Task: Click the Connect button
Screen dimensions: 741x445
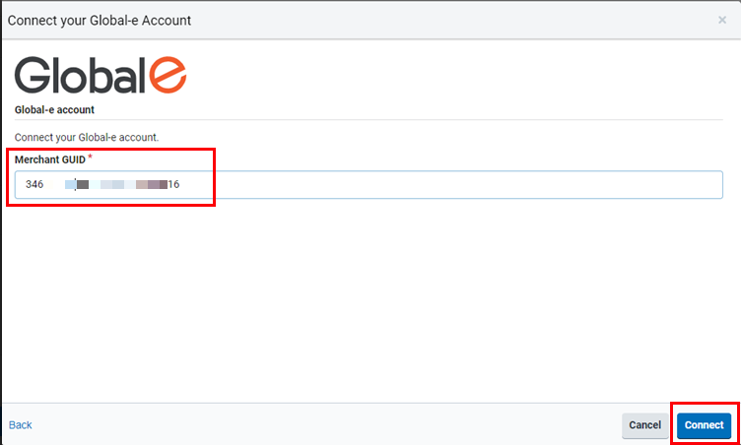Action: [x=704, y=425]
